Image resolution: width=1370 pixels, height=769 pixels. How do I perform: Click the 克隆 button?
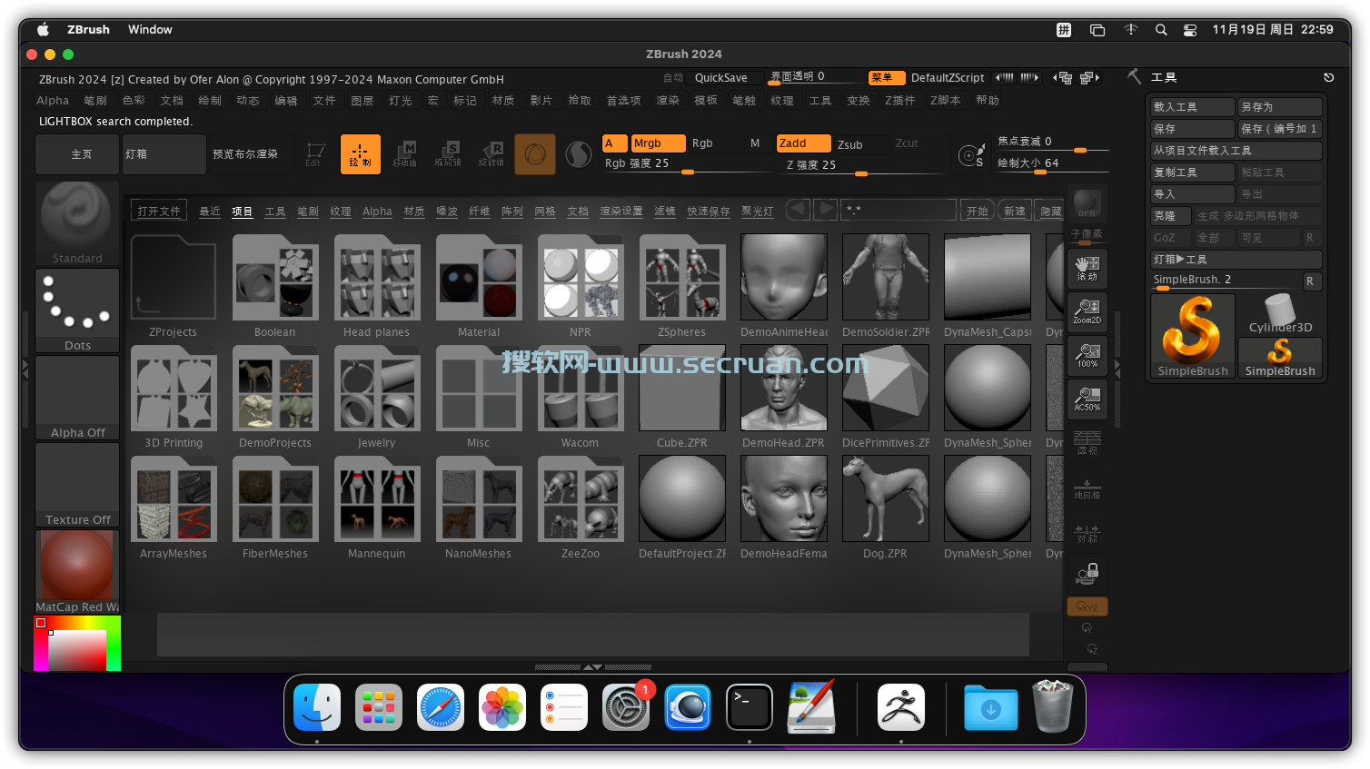coord(1171,216)
